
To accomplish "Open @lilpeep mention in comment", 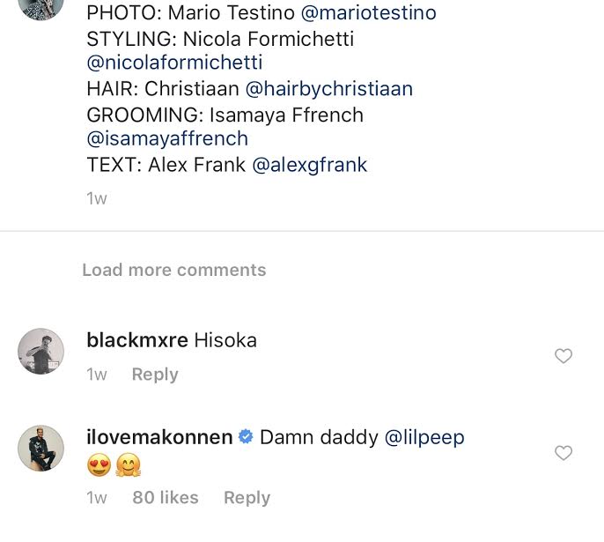I will (424, 438).
